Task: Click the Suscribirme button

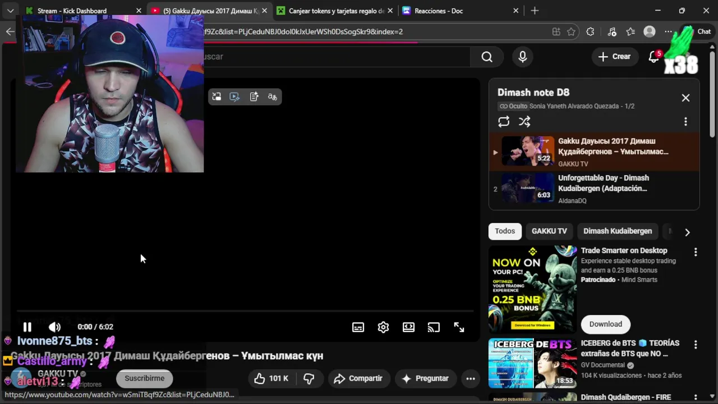Action: (x=145, y=379)
